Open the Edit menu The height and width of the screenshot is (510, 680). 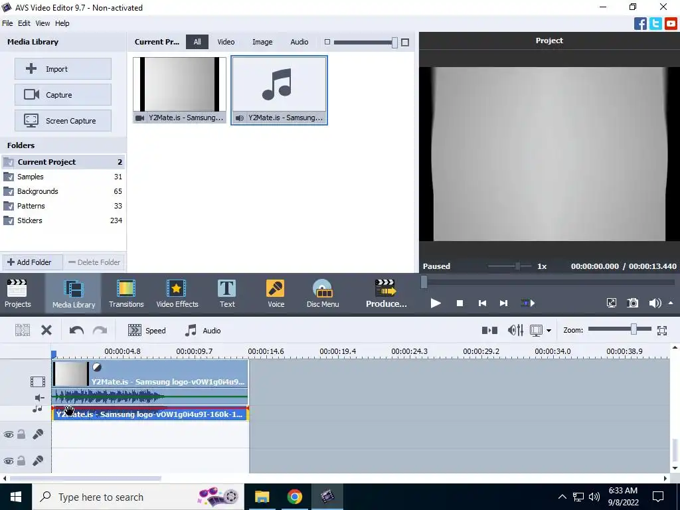pyautogui.click(x=24, y=23)
